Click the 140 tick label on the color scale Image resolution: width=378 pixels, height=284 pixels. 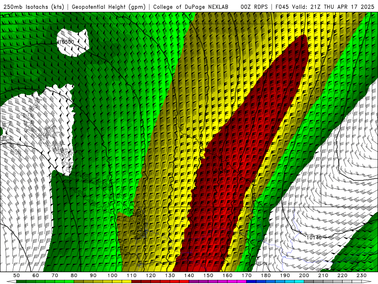click(189, 275)
